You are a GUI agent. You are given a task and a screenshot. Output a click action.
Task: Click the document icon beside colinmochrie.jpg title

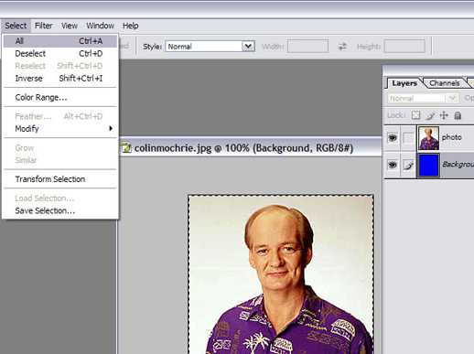click(126, 148)
